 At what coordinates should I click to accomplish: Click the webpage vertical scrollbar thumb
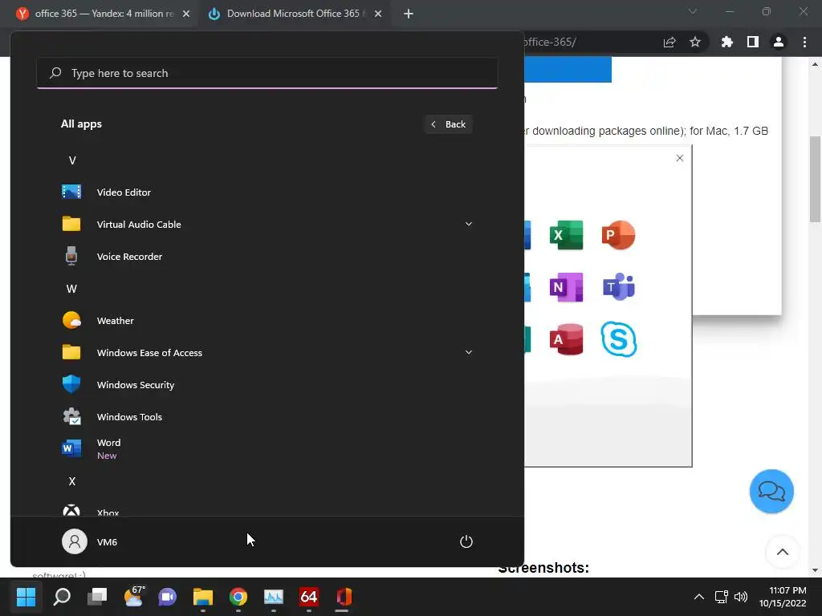[x=815, y=179]
